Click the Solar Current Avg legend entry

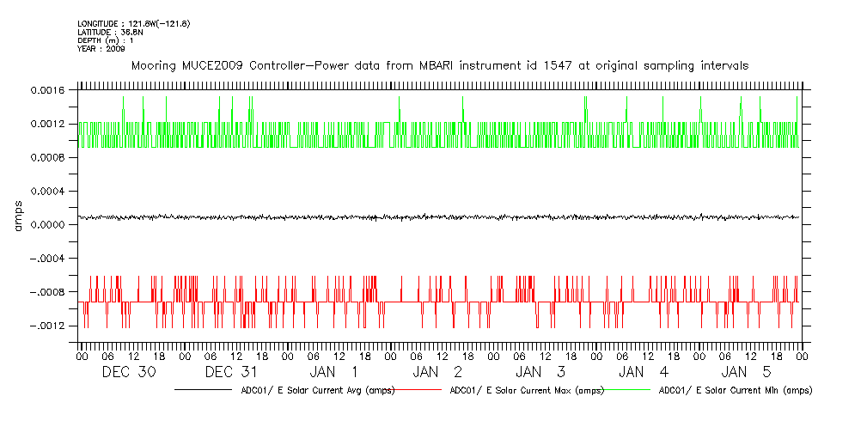pos(317,390)
